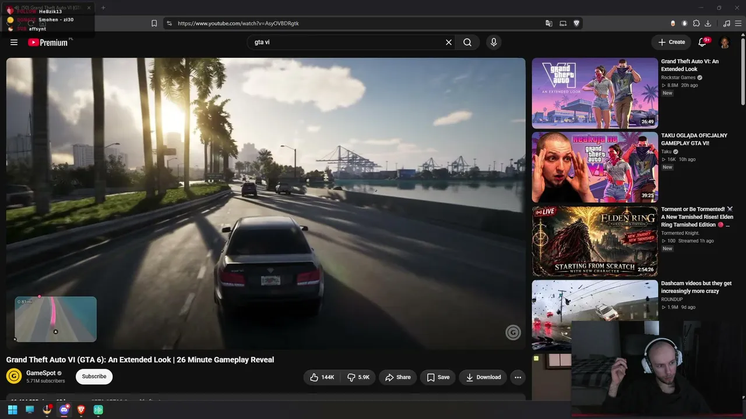
Task: Like the video with 144K likes
Action: click(x=322, y=377)
